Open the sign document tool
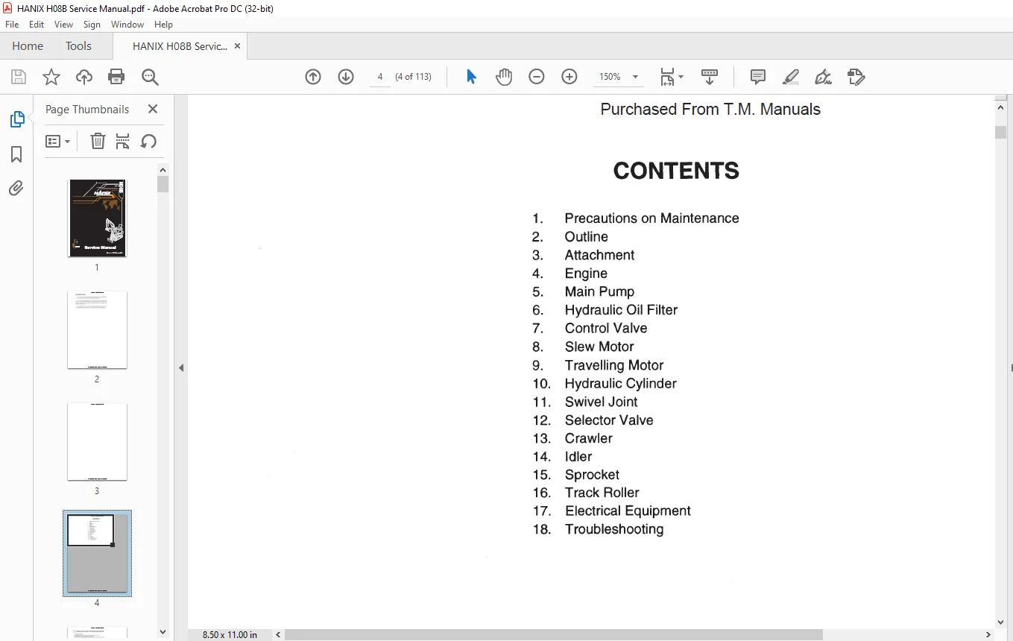The width and height of the screenshot is (1013, 641). pyautogui.click(x=823, y=77)
